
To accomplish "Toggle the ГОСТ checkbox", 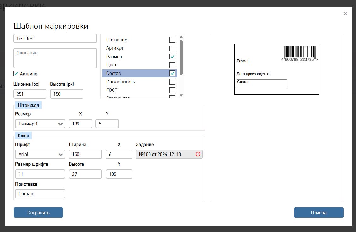I will pos(172,90).
